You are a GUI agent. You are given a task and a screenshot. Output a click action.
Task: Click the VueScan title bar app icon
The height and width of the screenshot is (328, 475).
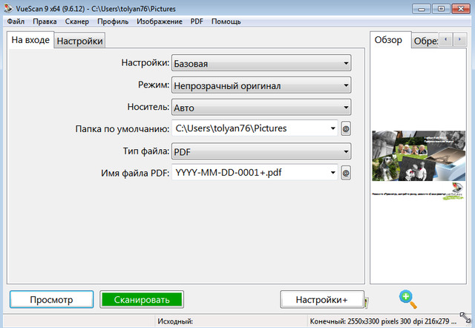coord(7,8)
